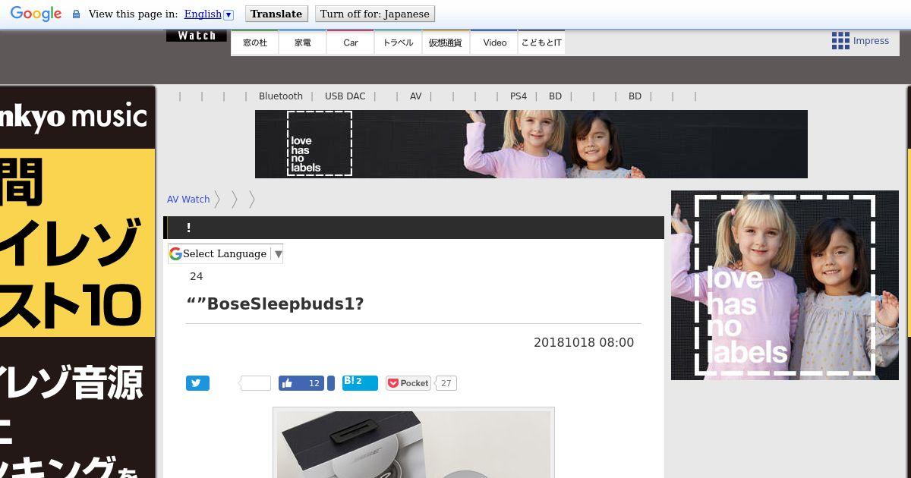Open the 家電 tab

pyautogui.click(x=303, y=42)
